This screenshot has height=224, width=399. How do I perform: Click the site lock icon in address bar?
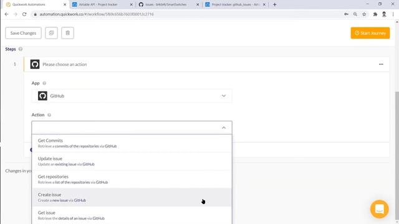[x=36, y=14]
